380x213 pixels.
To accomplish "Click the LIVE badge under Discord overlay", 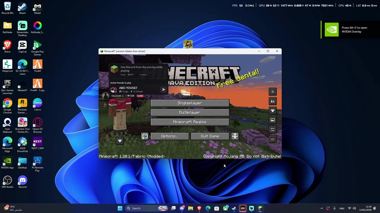I will (x=140, y=96).
